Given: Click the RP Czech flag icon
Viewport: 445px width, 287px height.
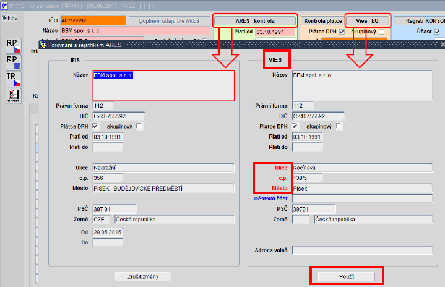Looking at the screenshot, I should pyautogui.click(x=14, y=45).
